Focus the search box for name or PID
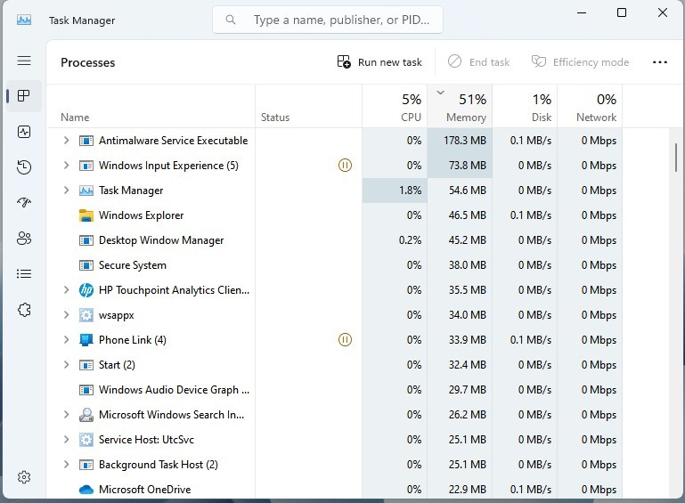The height and width of the screenshot is (503, 685). [x=328, y=20]
